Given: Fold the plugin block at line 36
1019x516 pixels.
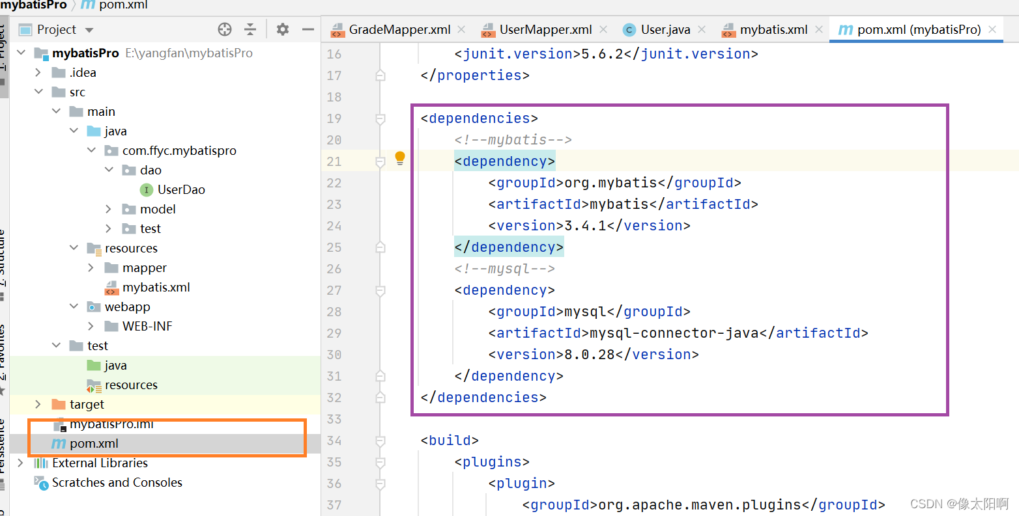Looking at the screenshot, I should [380, 483].
